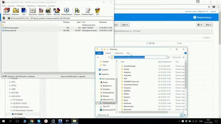Open the Файл menu in WinRAR

click(4, 6)
